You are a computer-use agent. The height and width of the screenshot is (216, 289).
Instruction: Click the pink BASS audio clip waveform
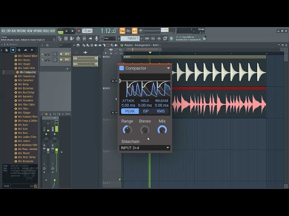220,104
